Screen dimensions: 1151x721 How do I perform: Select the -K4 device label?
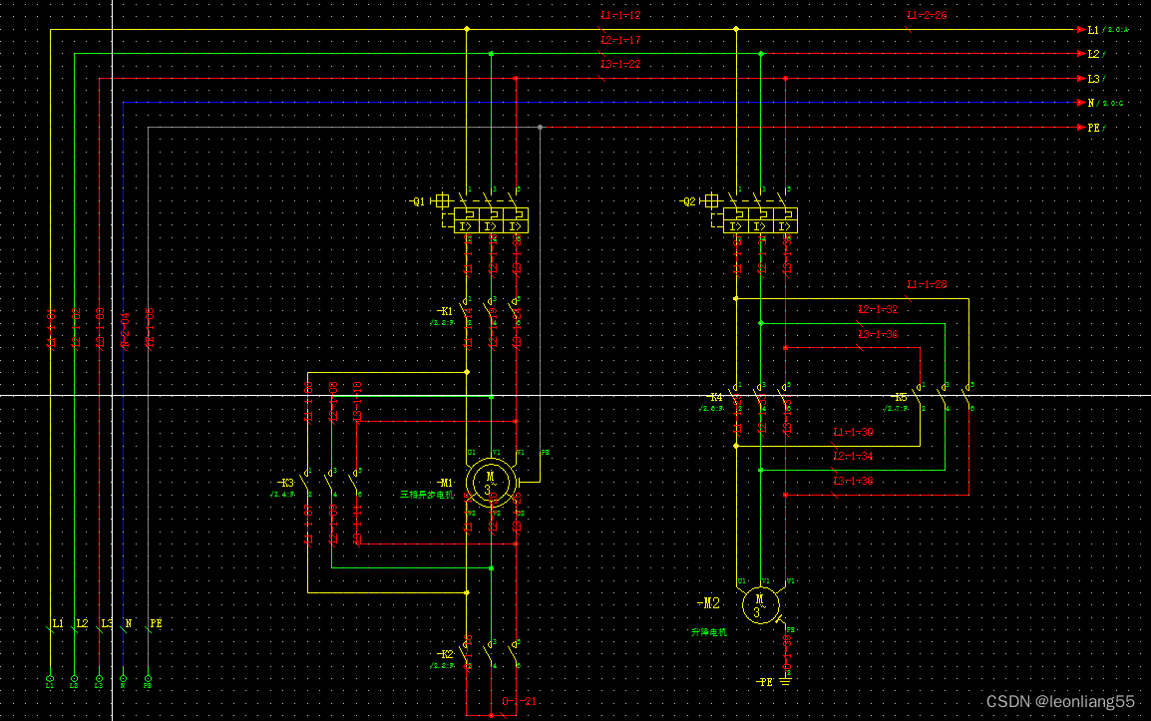(714, 397)
